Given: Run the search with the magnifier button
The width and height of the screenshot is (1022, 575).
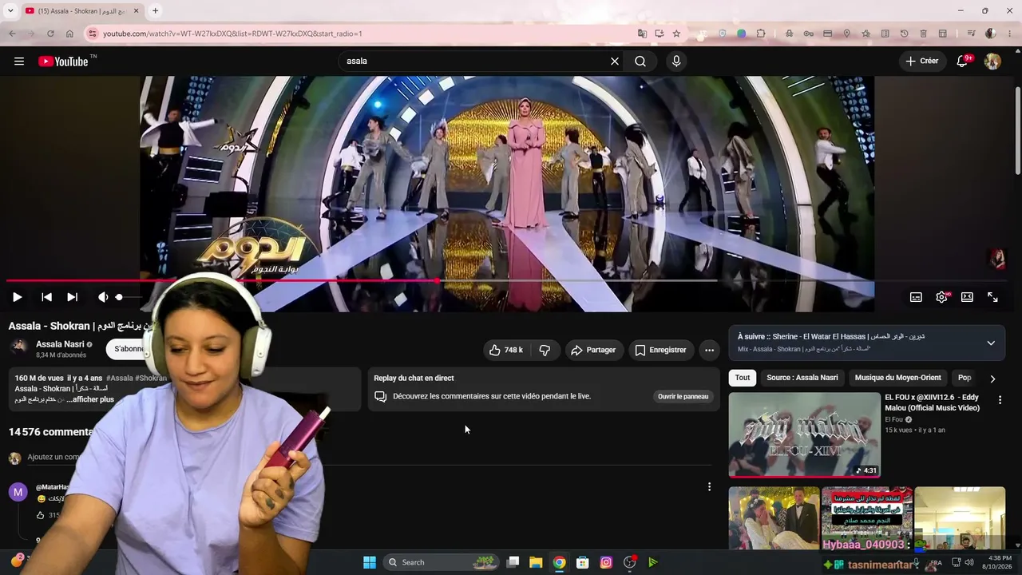Looking at the screenshot, I should [640, 61].
